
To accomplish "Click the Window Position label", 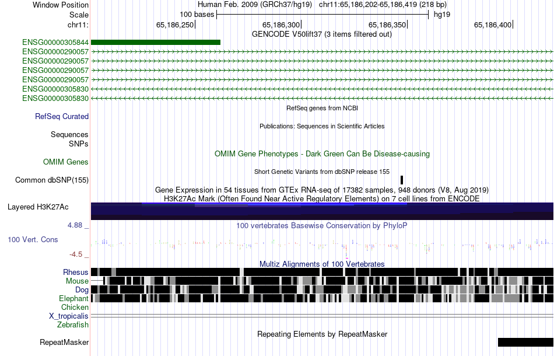I will click(x=61, y=5).
